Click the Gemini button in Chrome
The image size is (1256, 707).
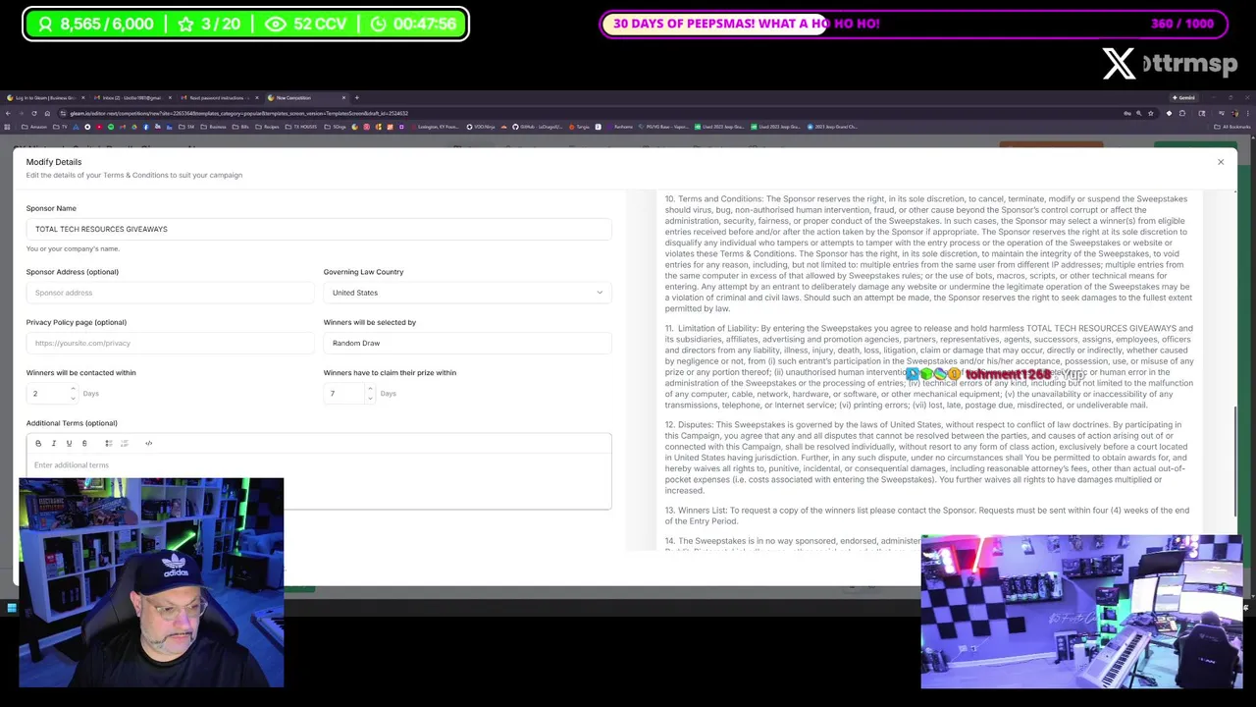1183,97
